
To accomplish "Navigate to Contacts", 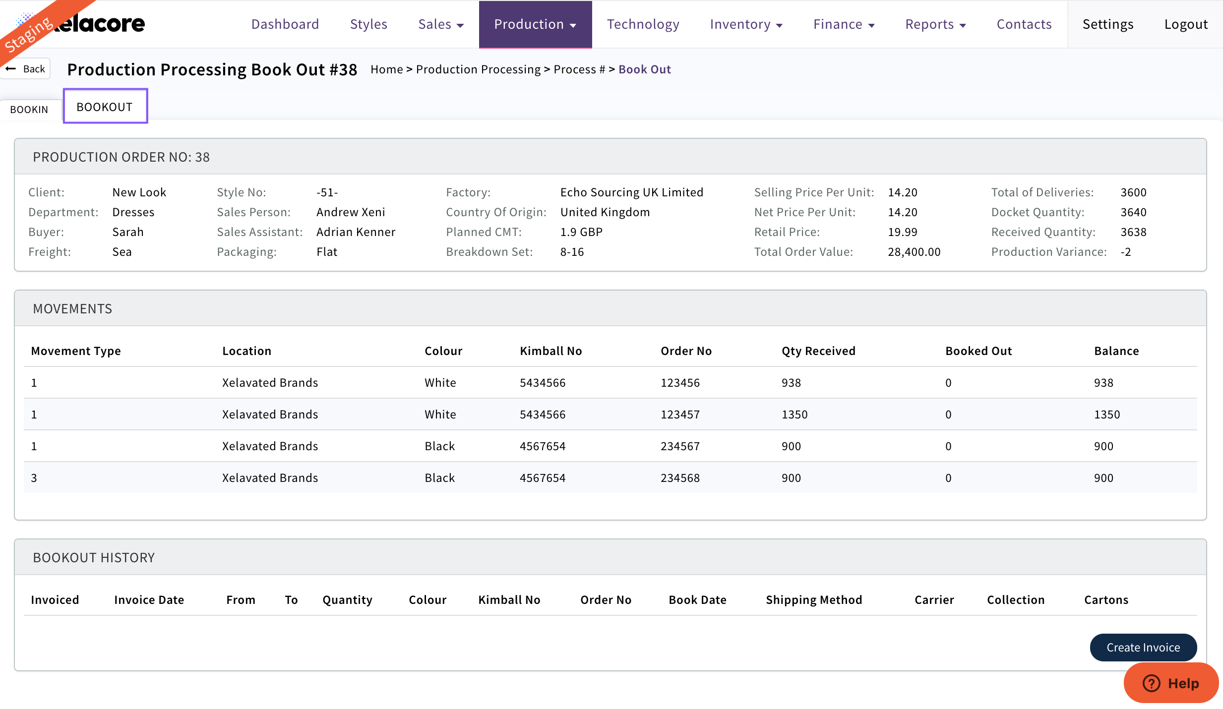I will pos(1024,24).
